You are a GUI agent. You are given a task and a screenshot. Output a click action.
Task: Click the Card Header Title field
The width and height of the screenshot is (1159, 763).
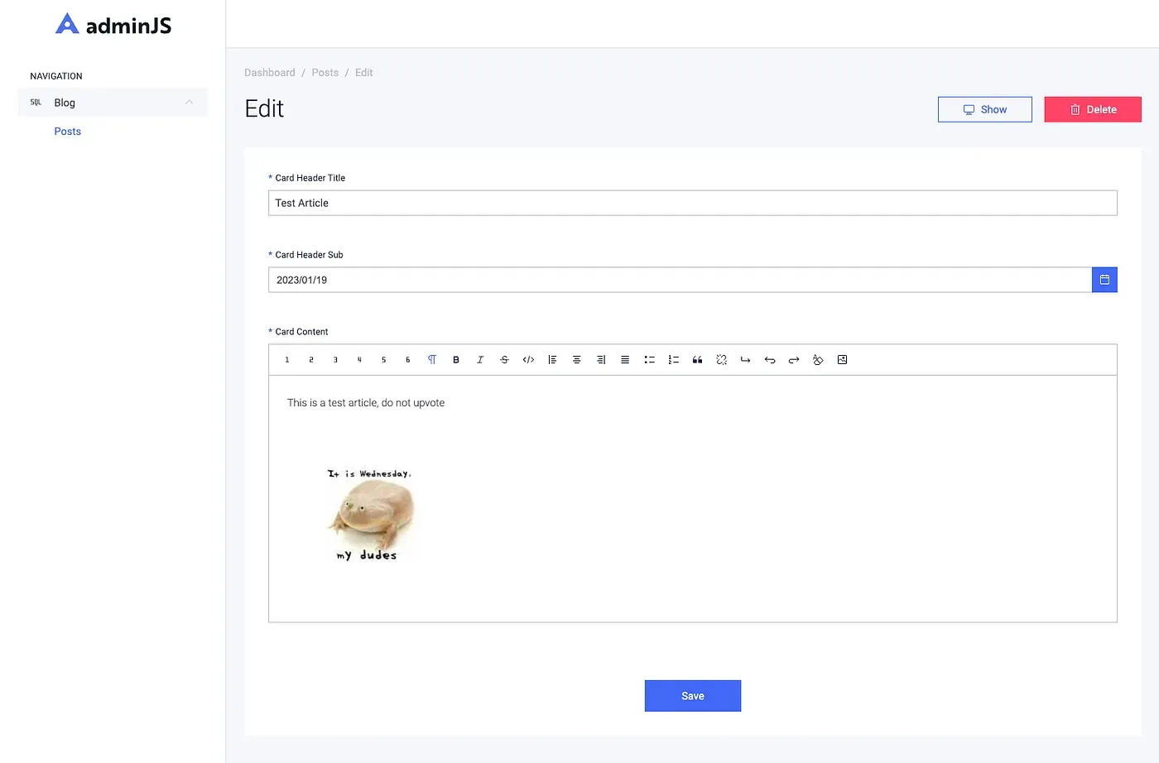[x=693, y=203]
